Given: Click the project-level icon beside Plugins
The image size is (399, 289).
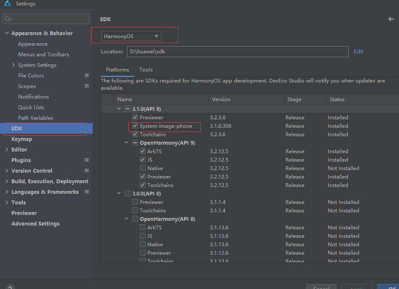Looking at the screenshot, I should pos(87,160).
